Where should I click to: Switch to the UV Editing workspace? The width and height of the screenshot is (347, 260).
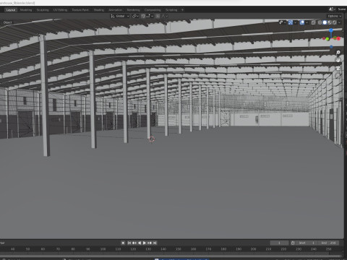click(60, 10)
